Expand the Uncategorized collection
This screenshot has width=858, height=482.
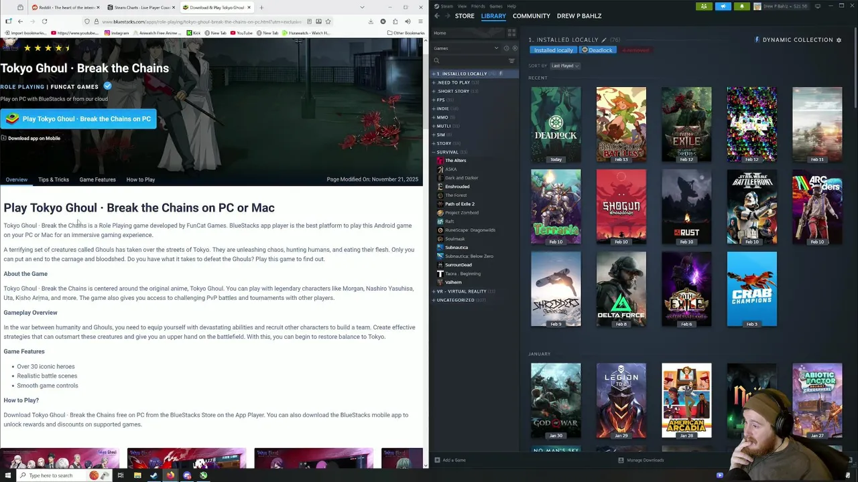pyautogui.click(x=434, y=300)
